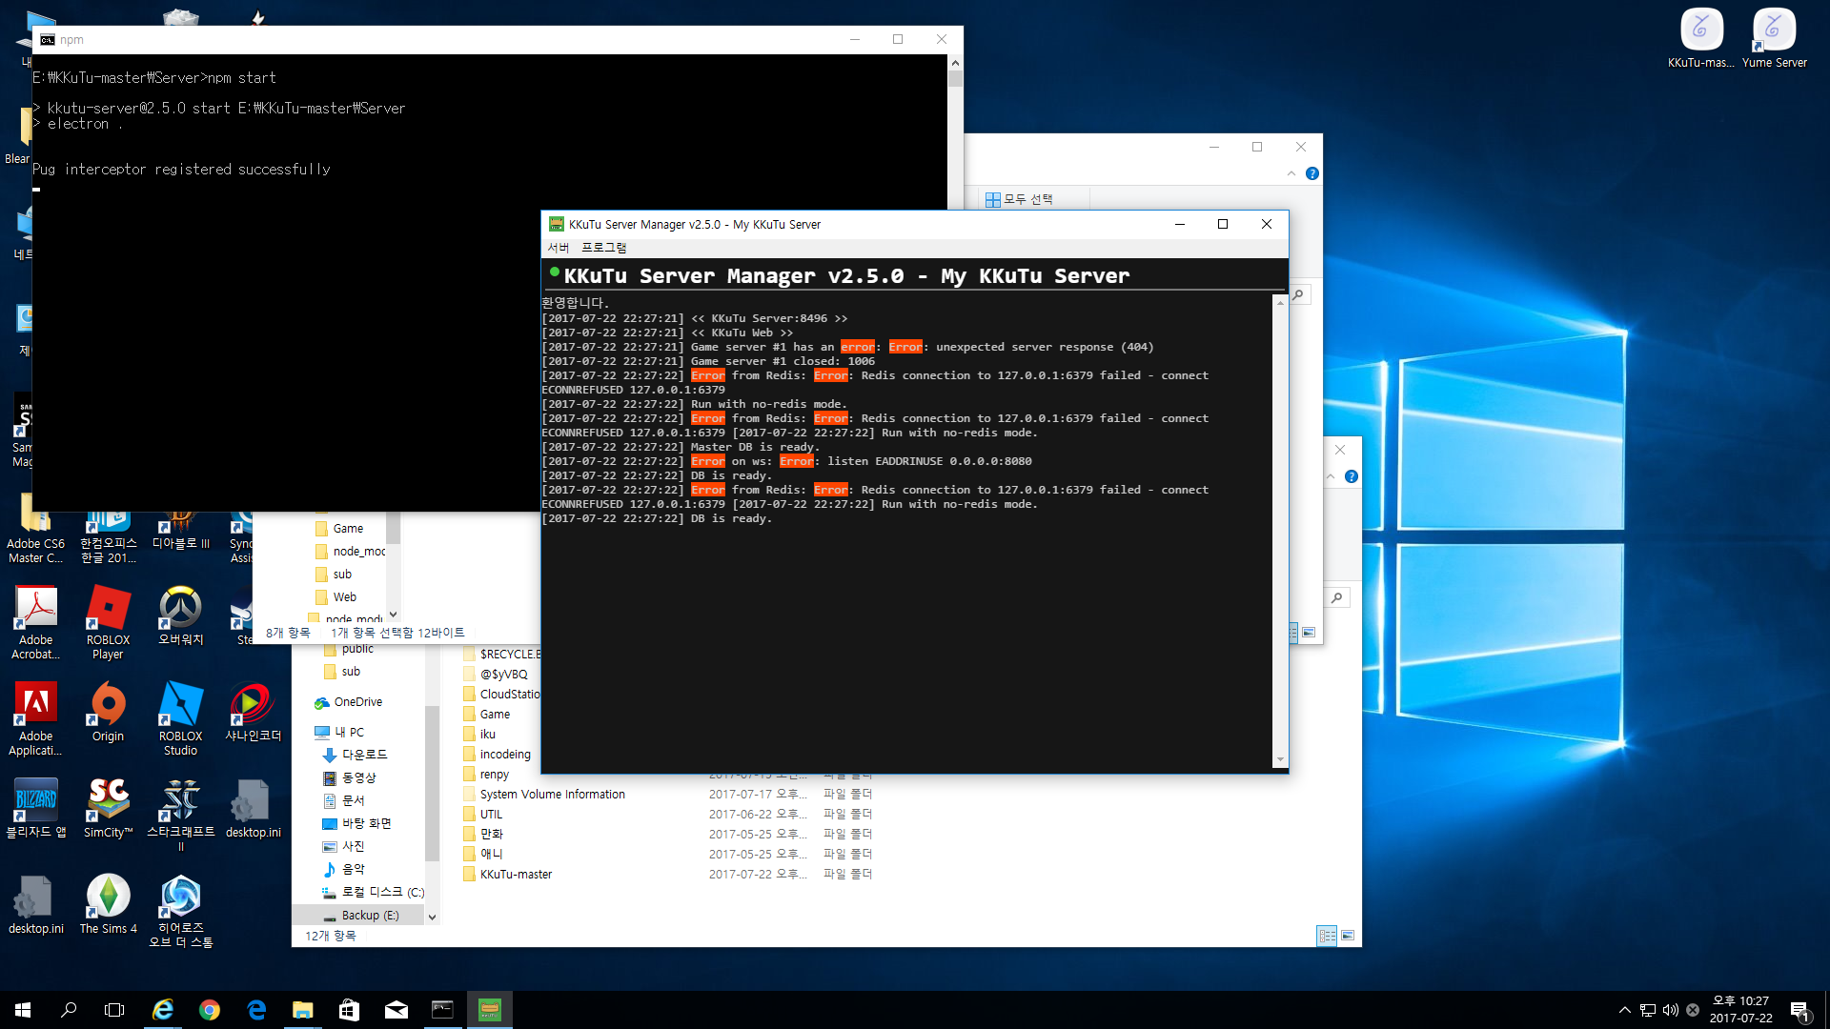Select the Adobe Acrobat desktop icon
1830x1029 pixels.
click(35, 622)
